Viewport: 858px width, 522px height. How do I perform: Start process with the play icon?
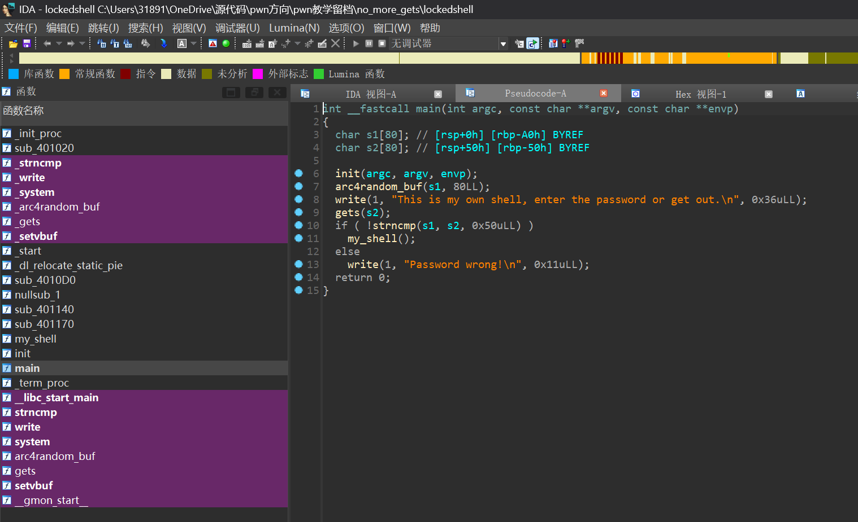tap(356, 43)
